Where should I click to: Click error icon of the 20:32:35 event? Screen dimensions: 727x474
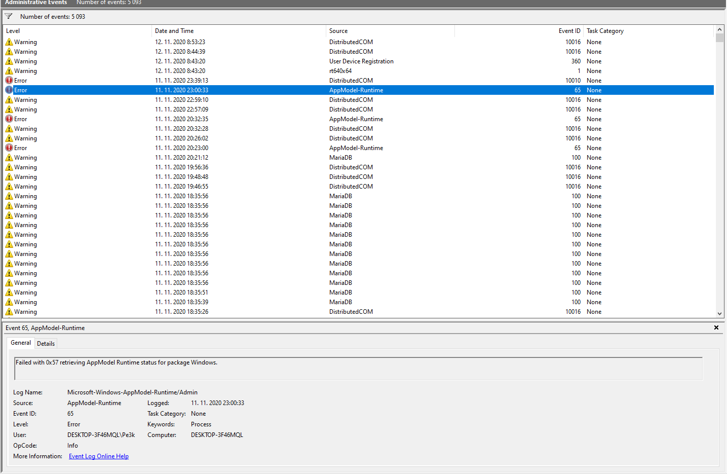click(x=9, y=119)
